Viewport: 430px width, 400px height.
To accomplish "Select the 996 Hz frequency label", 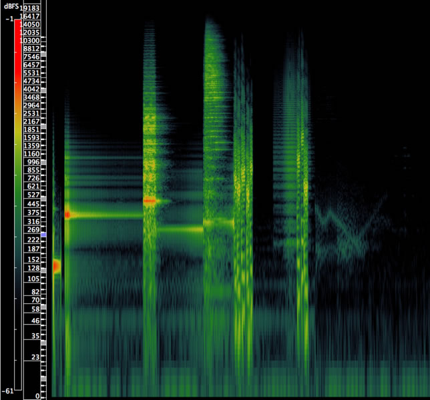I will pos(33,162).
